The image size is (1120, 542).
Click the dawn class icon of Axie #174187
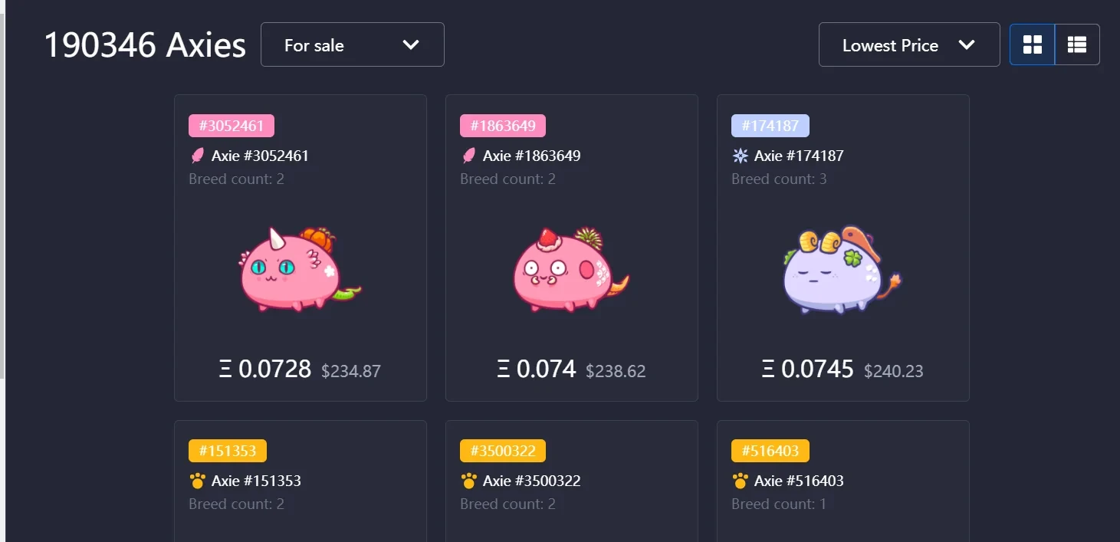740,156
